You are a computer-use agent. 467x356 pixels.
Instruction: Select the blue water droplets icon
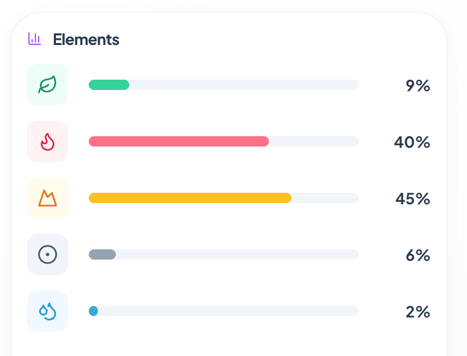[x=48, y=311]
